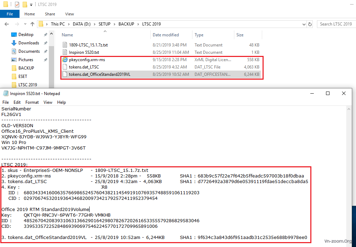Maximize the Notepad window
This screenshot has width=356, height=247.
pos(328,94)
